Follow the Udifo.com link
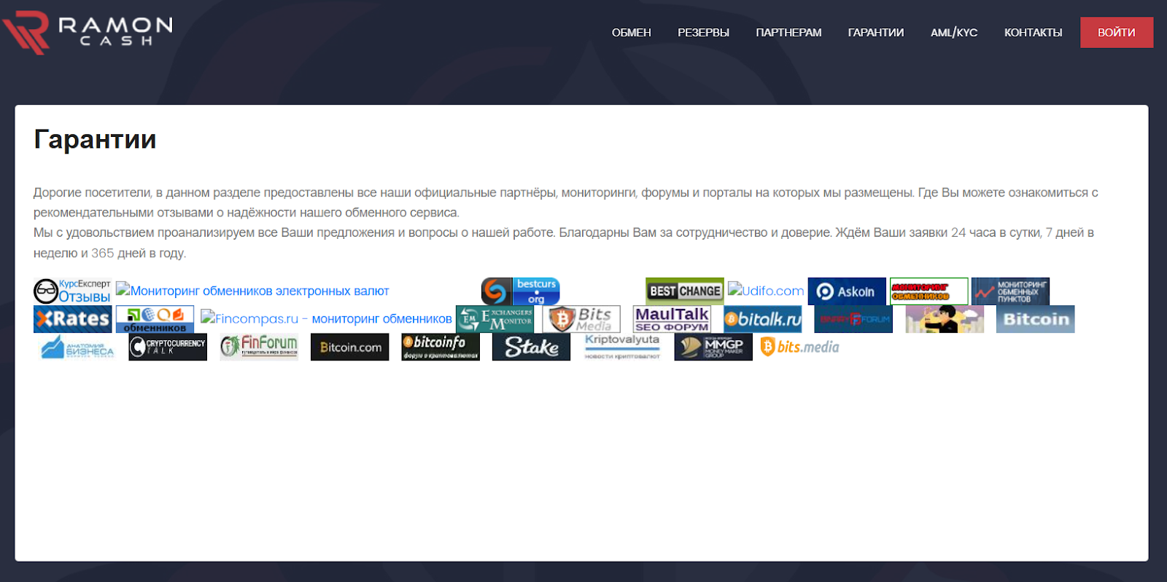The height and width of the screenshot is (582, 1167). 766,291
